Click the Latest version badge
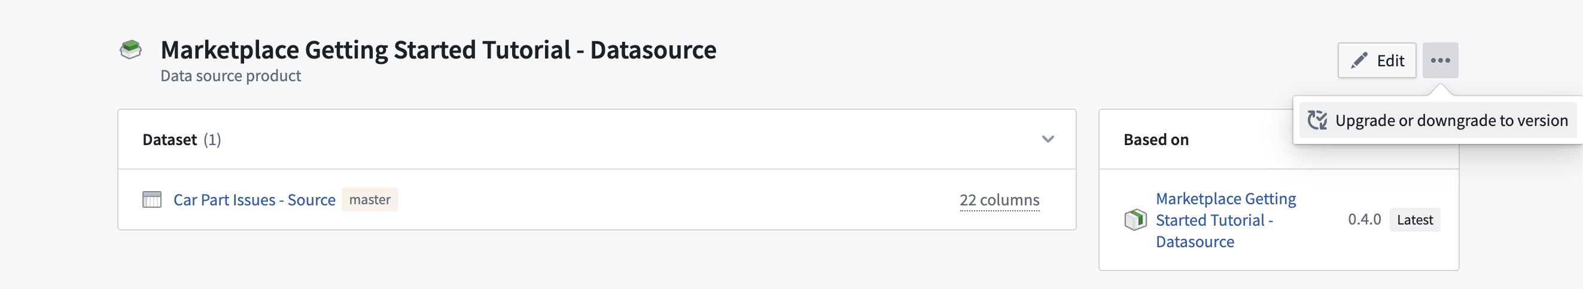Image resolution: width=1583 pixels, height=289 pixels. (1415, 220)
